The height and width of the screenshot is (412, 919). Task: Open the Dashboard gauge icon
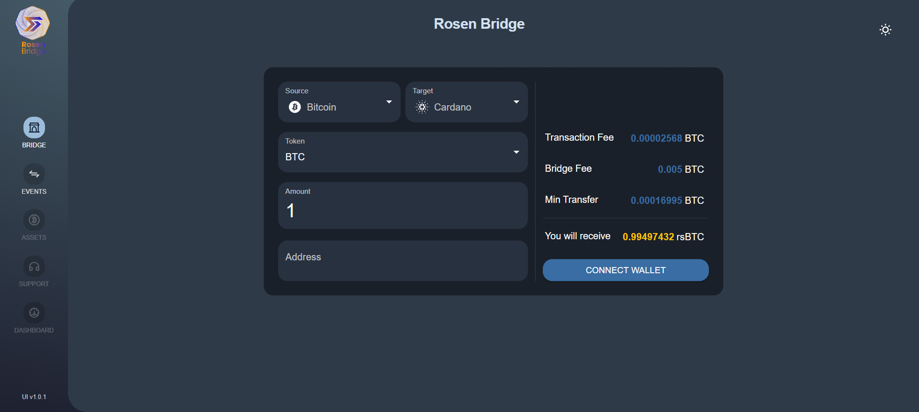[34, 313]
